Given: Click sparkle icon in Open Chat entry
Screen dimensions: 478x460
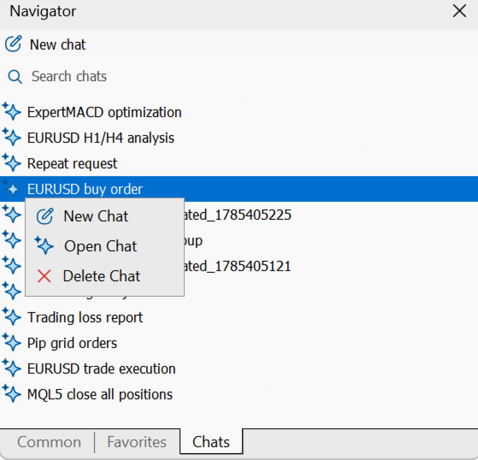Looking at the screenshot, I should pyautogui.click(x=44, y=245).
